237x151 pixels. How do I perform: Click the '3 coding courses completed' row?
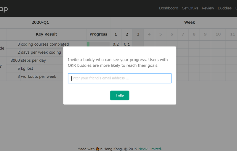tap(43, 44)
